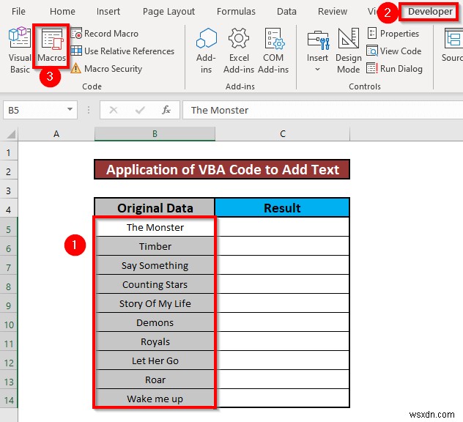Select the Let Her Go cell
The height and width of the screenshot is (422, 463).
(x=155, y=360)
